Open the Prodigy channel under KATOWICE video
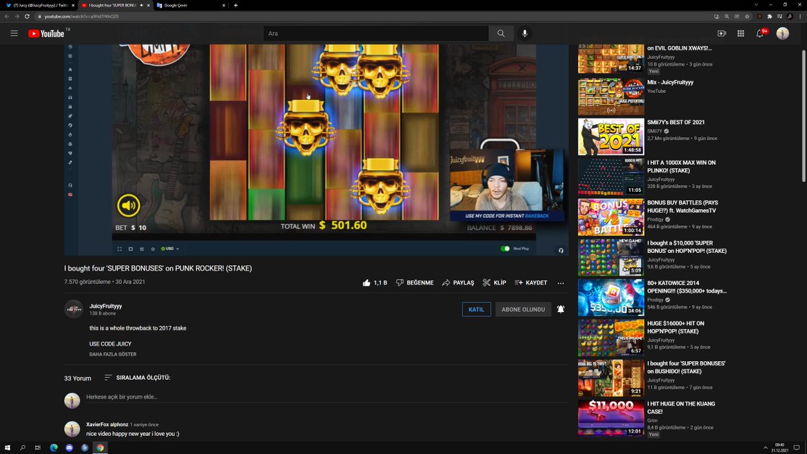Image resolution: width=807 pixels, height=454 pixels. pos(656,299)
